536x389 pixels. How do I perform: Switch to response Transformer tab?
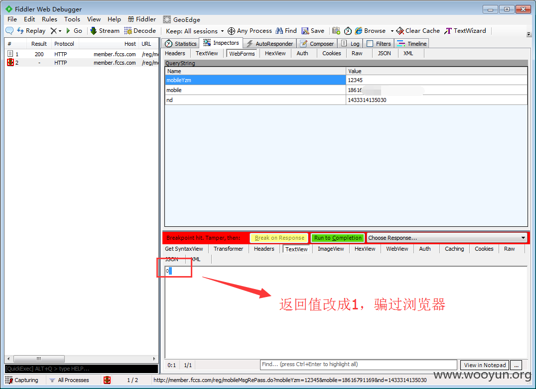(228, 249)
